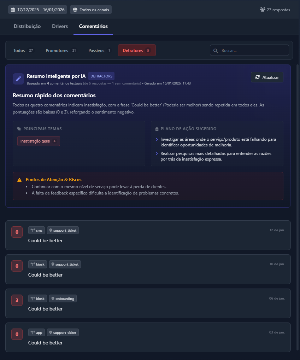Click the kiosk channel icon on Jan 10 comment

tap(32, 264)
